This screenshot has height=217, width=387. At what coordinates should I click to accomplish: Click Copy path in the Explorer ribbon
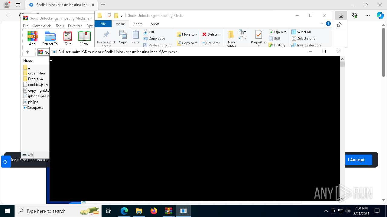point(154,39)
